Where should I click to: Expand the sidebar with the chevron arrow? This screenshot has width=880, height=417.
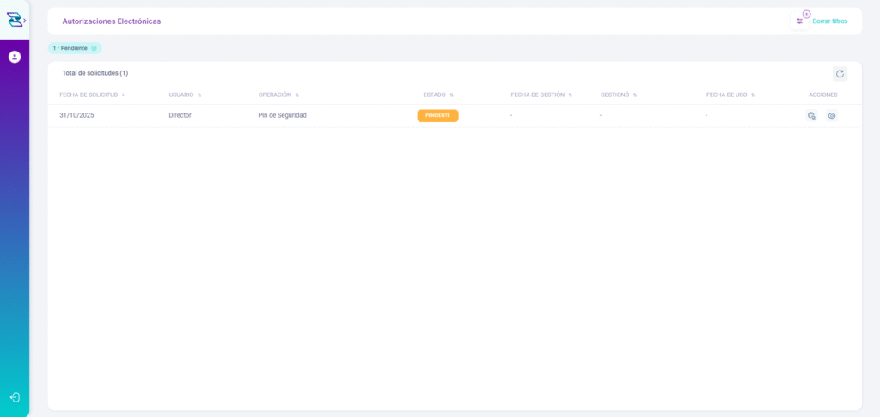coord(25,20)
